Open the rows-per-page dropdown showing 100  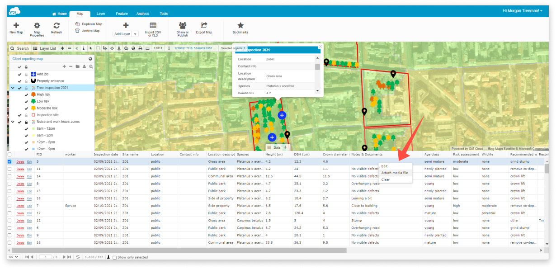13,257
